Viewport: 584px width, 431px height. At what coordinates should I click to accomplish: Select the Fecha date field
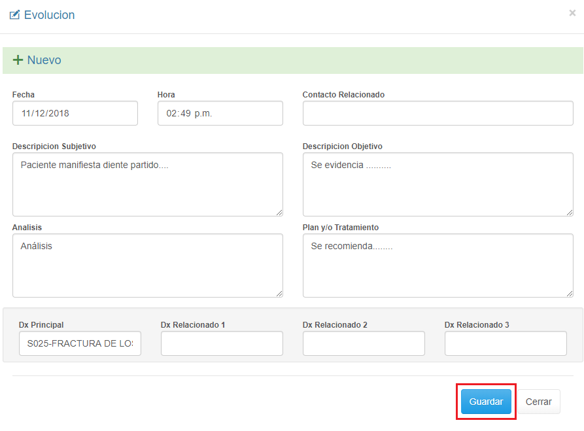pyautogui.click(x=75, y=113)
